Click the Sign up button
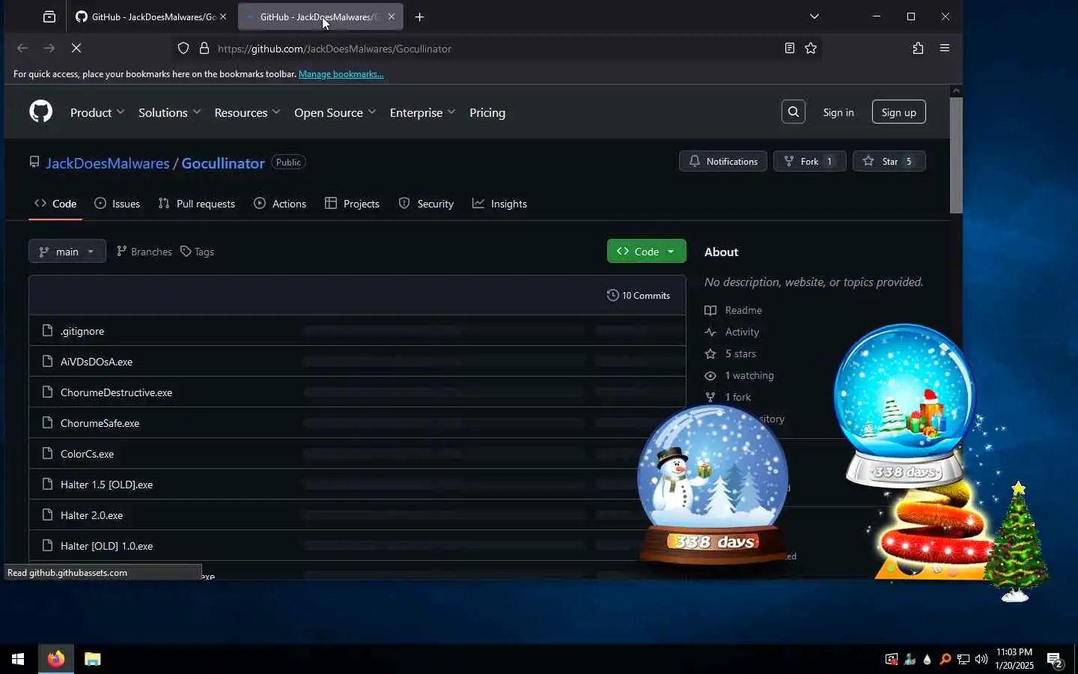 (x=899, y=112)
